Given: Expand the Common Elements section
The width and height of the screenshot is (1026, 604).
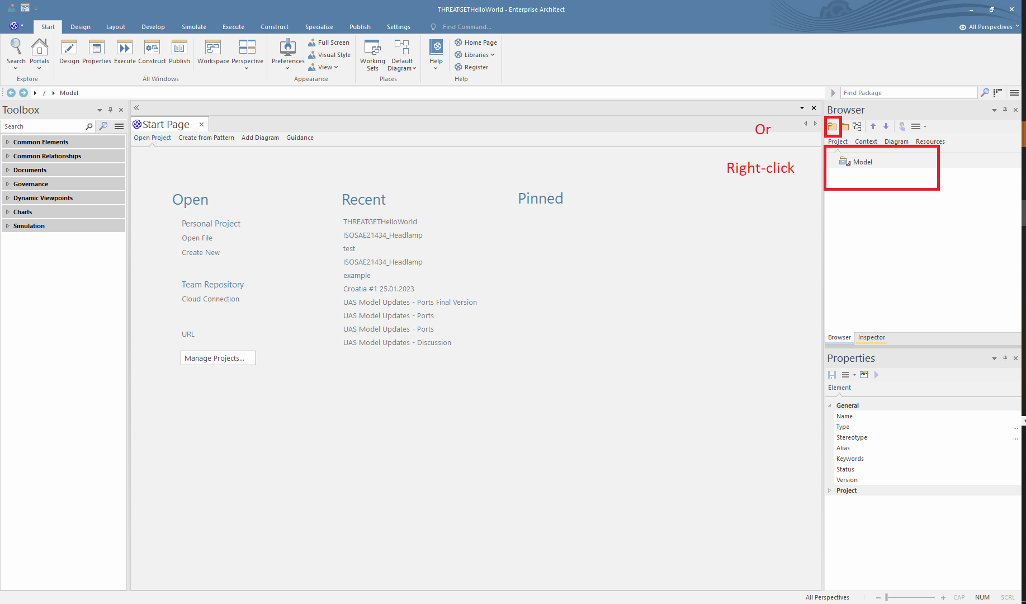Looking at the screenshot, I should [40, 141].
